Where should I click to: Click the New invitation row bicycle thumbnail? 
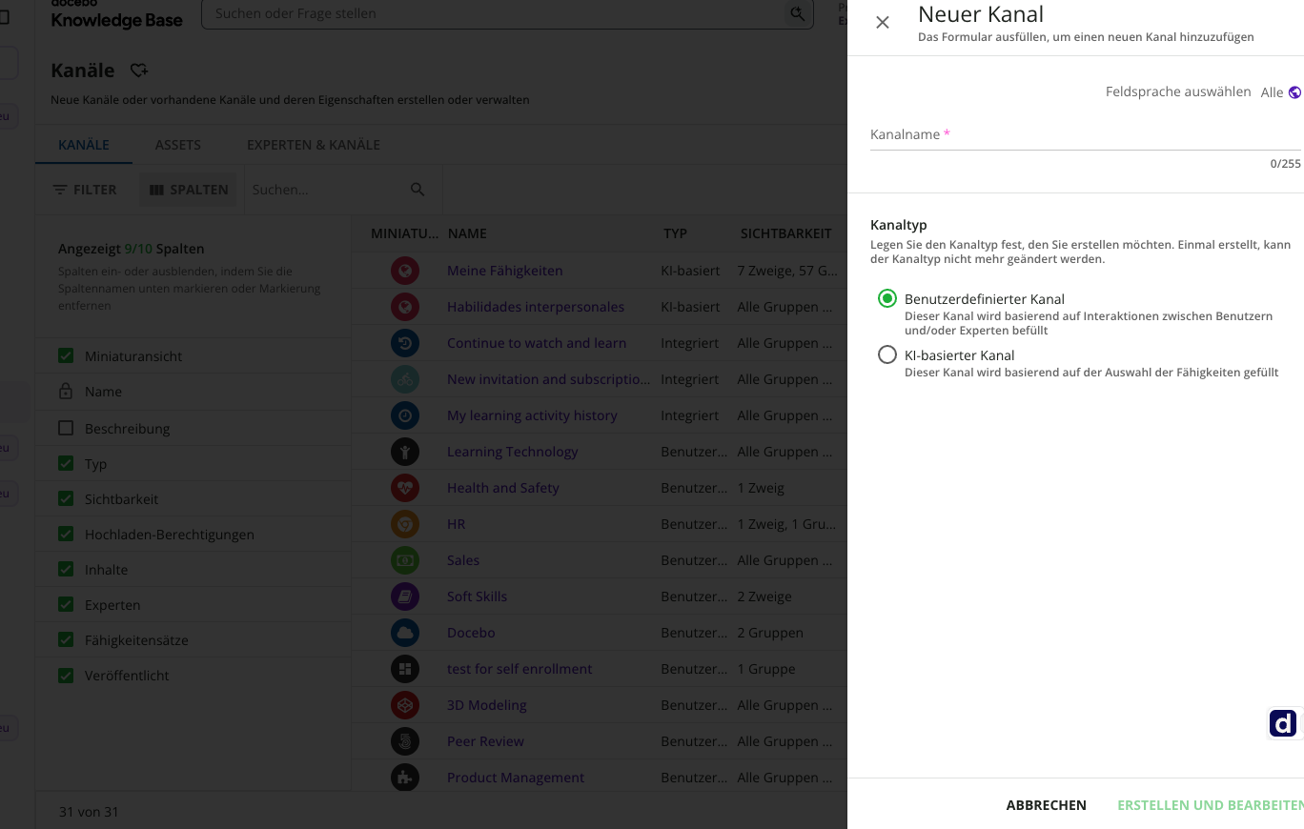405,379
